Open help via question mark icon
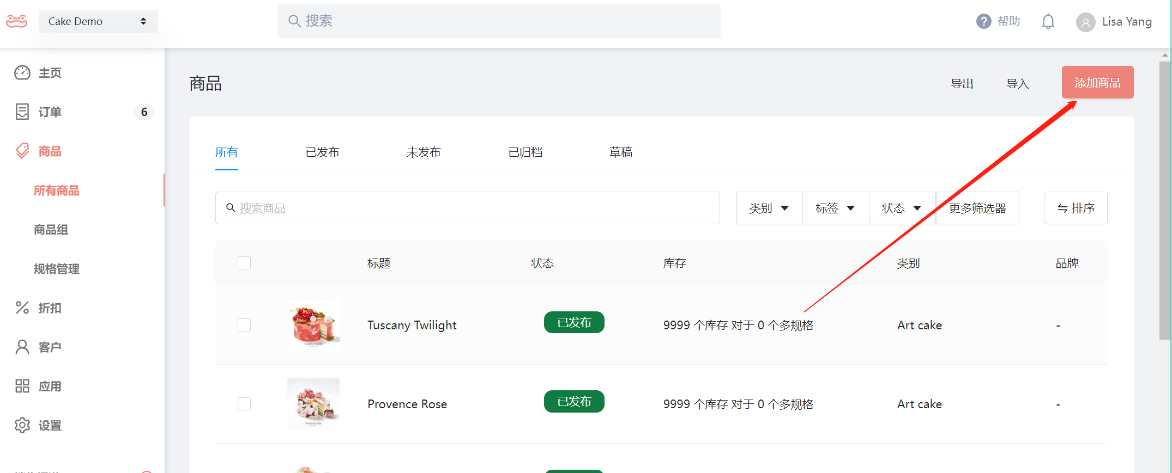The height and width of the screenshot is (473, 1172). [983, 21]
